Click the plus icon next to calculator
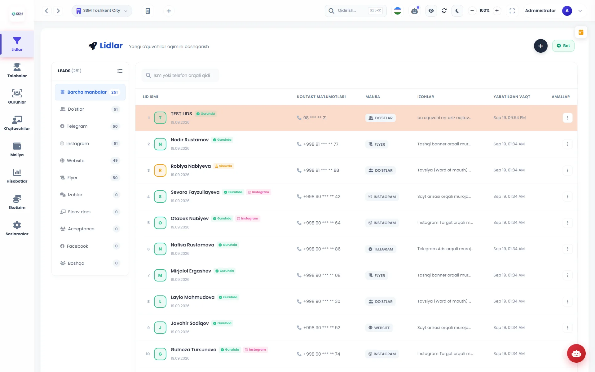 169,11
